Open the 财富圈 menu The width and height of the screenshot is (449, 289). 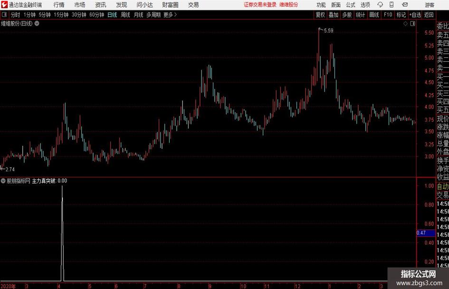[170, 5]
